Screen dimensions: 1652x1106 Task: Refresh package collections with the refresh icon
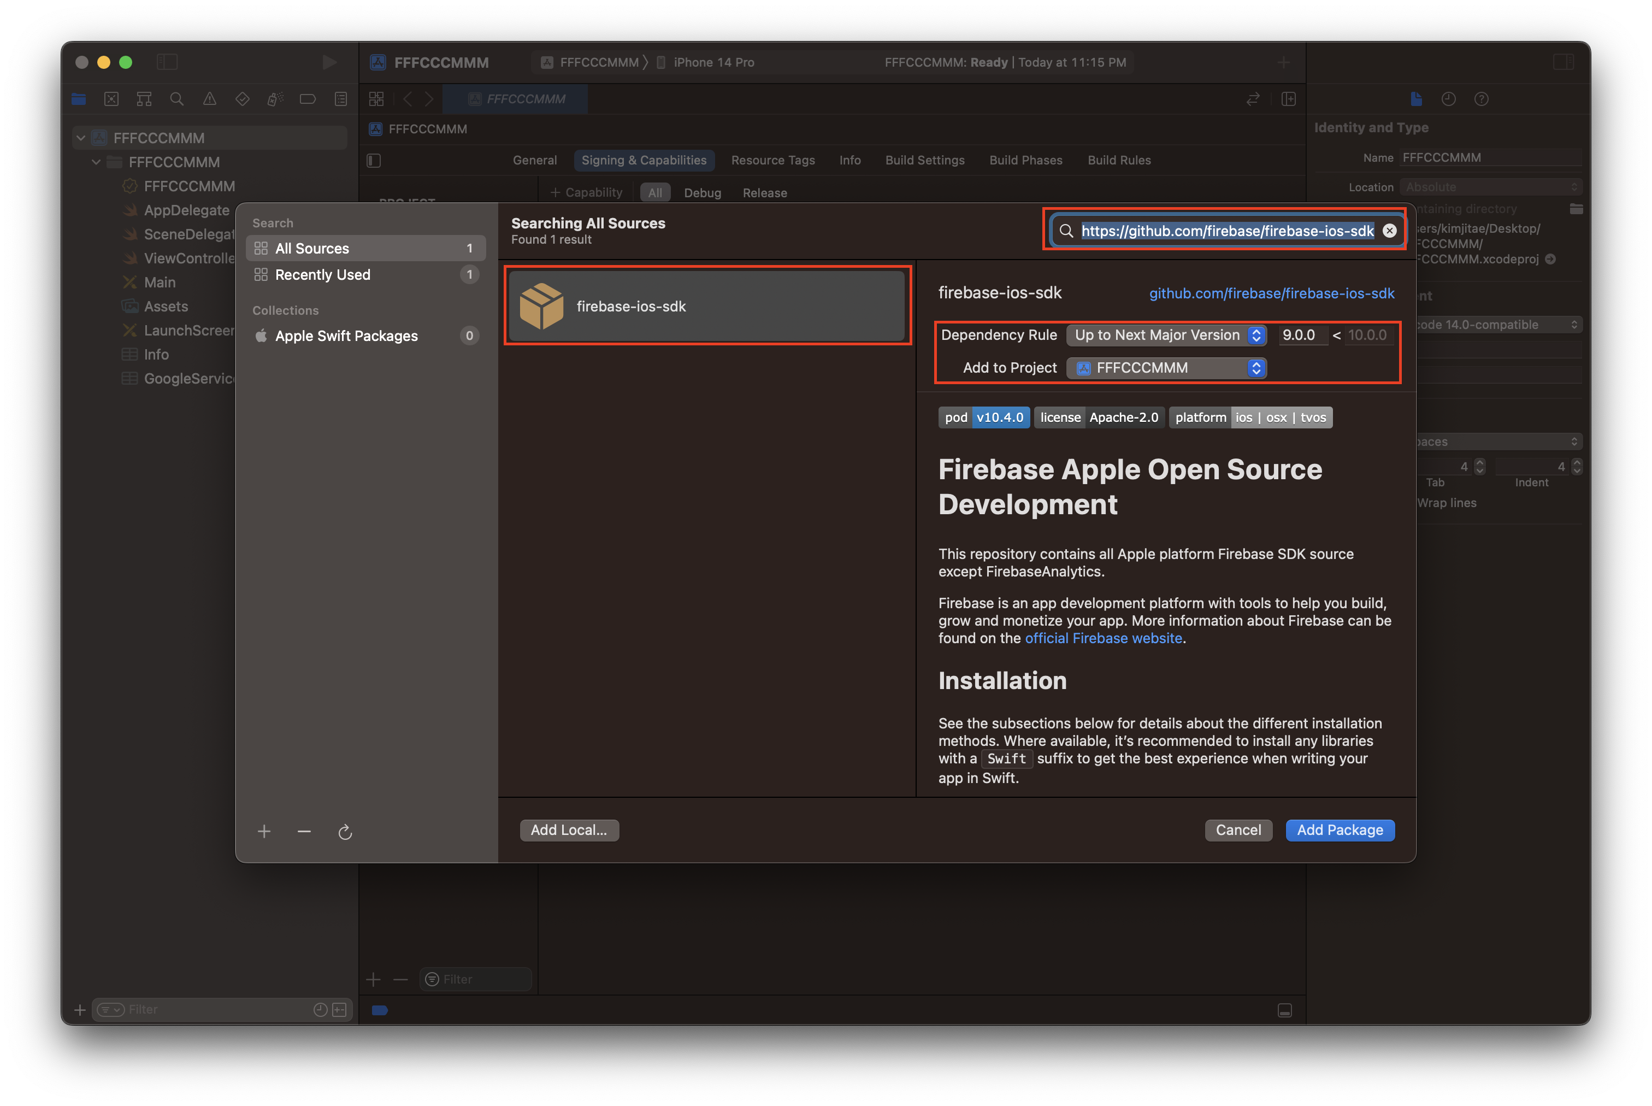(345, 832)
